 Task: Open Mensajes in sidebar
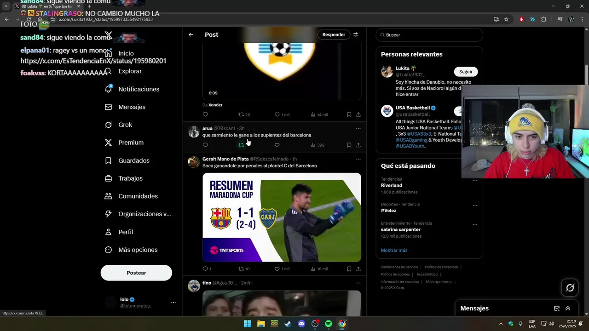[x=125, y=107]
